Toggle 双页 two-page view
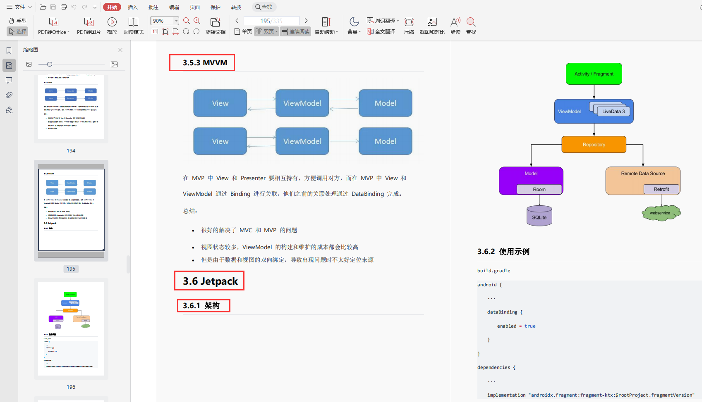The height and width of the screenshot is (402, 702). 266,32
